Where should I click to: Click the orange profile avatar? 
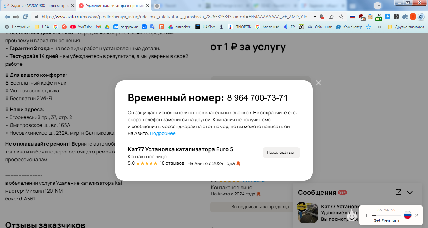click(413, 17)
